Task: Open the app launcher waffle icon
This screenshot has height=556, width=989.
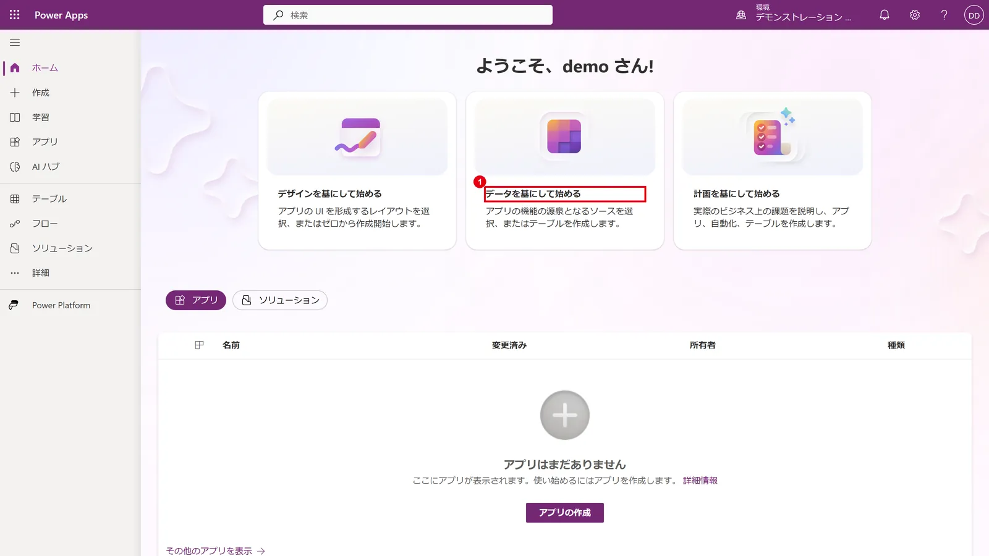Action: pyautogui.click(x=15, y=15)
